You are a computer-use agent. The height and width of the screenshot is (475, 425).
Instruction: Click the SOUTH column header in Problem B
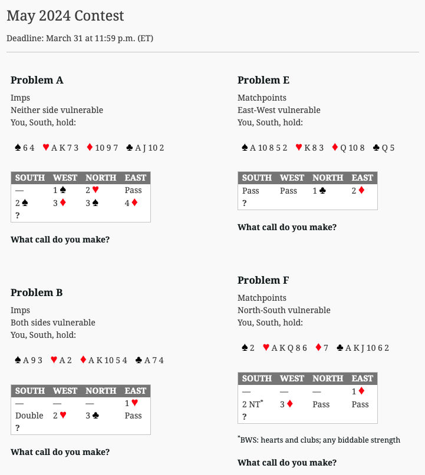click(x=30, y=391)
